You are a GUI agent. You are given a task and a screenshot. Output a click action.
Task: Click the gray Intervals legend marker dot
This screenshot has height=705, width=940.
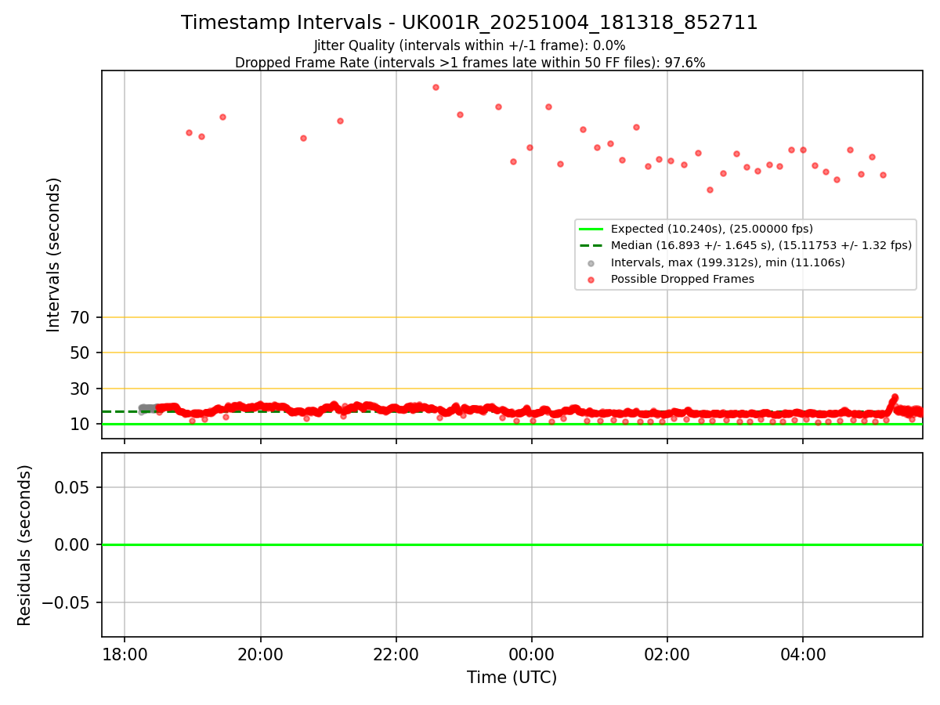591,263
